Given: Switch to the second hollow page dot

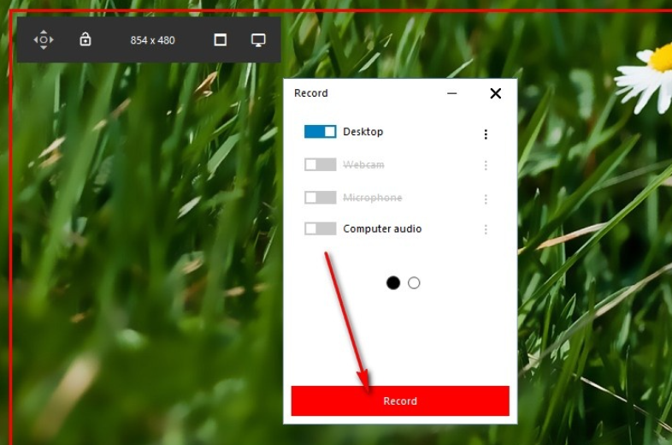Looking at the screenshot, I should 414,282.
